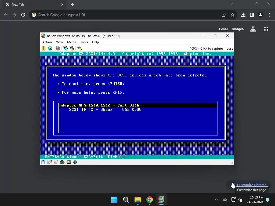Open 86Box settings gear icon
This screenshot has width=275, height=206.
[79, 48]
